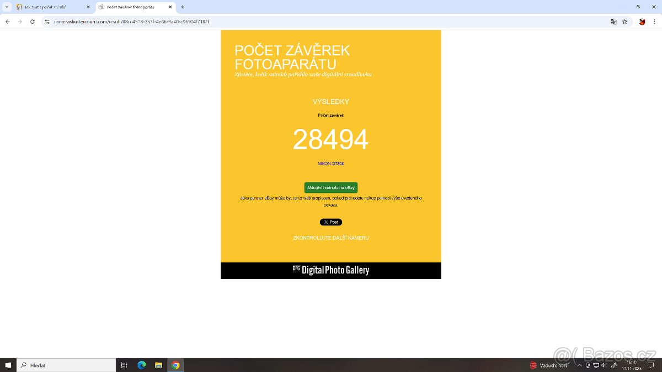Follow 'ZKONTROLUJTE DALŠÍ KAMERU' link
This screenshot has height=372, width=662.
pyautogui.click(x=331, y=238)
